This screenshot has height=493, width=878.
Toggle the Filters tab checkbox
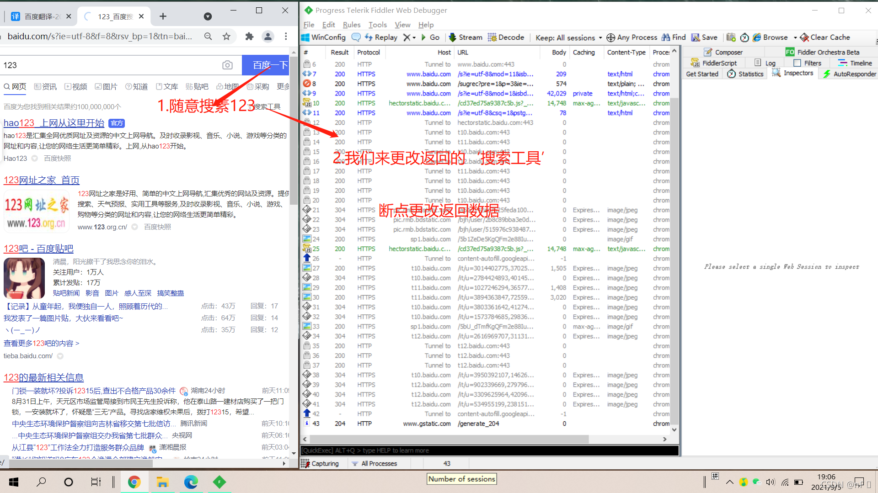797,63
